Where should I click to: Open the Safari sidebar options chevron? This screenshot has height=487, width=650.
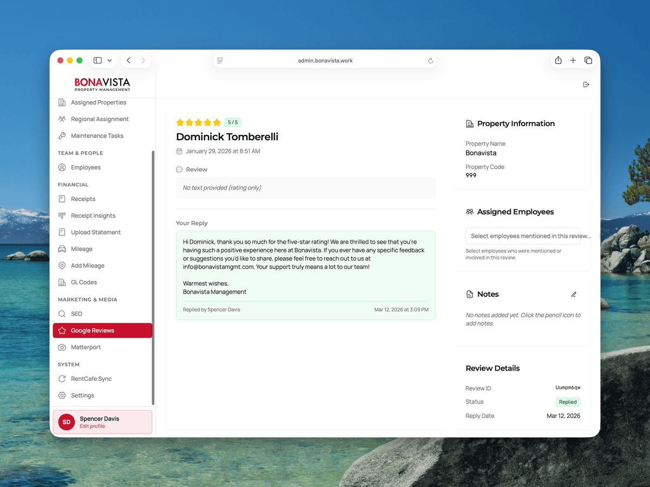coord(109,60)
